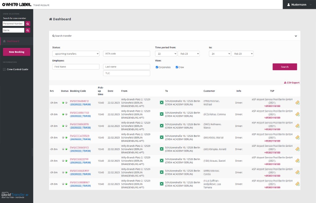Click green meeting-point icon in Tamara's row
Viewport: 316px width, 203px height.
[x=162, y=184]
